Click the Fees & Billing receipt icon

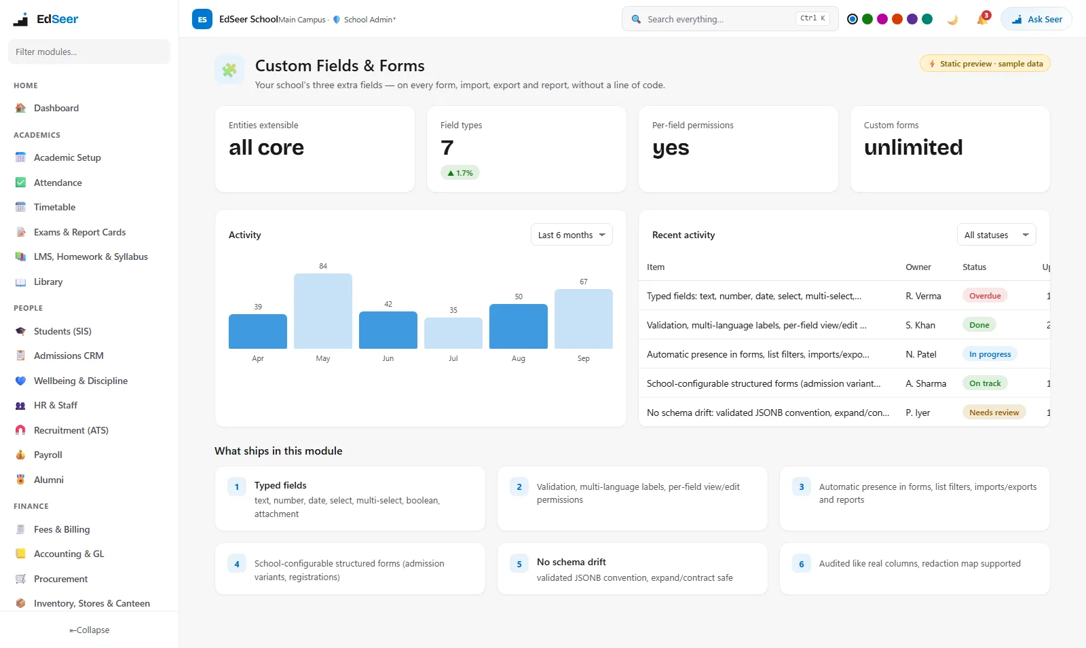(x=20, y=529)
